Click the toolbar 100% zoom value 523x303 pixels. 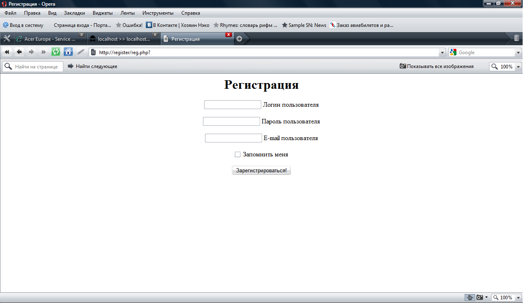tap(507, 67)
